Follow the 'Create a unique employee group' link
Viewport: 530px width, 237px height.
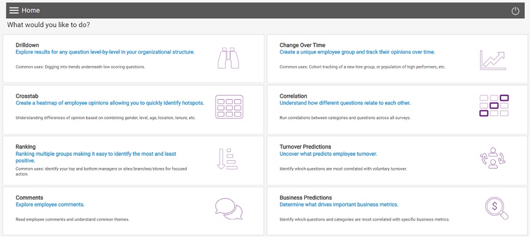click(x=357, y=52)
